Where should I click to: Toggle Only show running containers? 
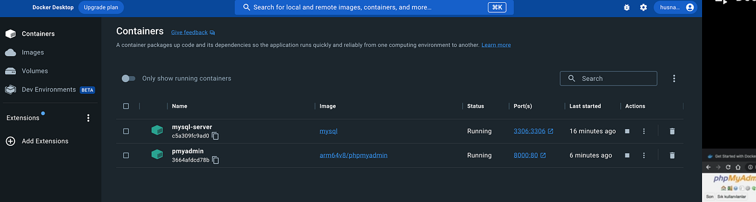point(129,78)
